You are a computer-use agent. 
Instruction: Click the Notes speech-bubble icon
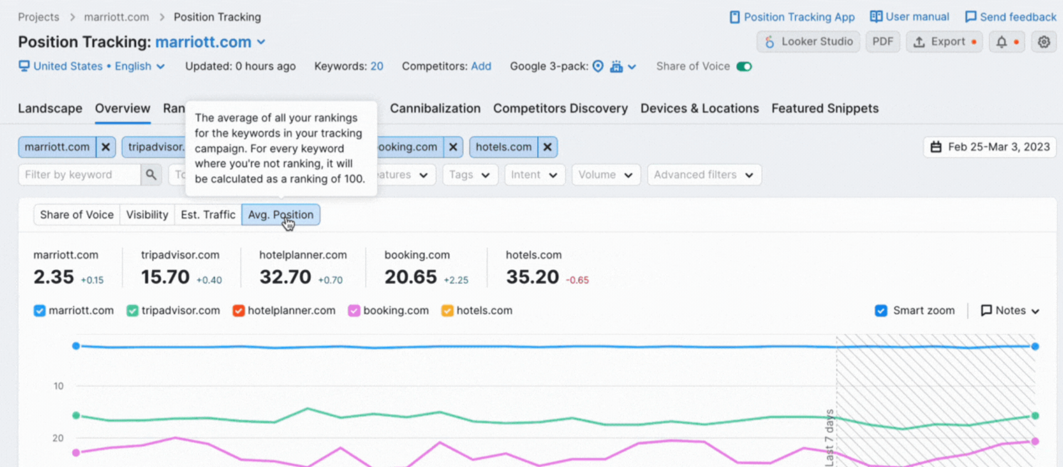point(986,310)
